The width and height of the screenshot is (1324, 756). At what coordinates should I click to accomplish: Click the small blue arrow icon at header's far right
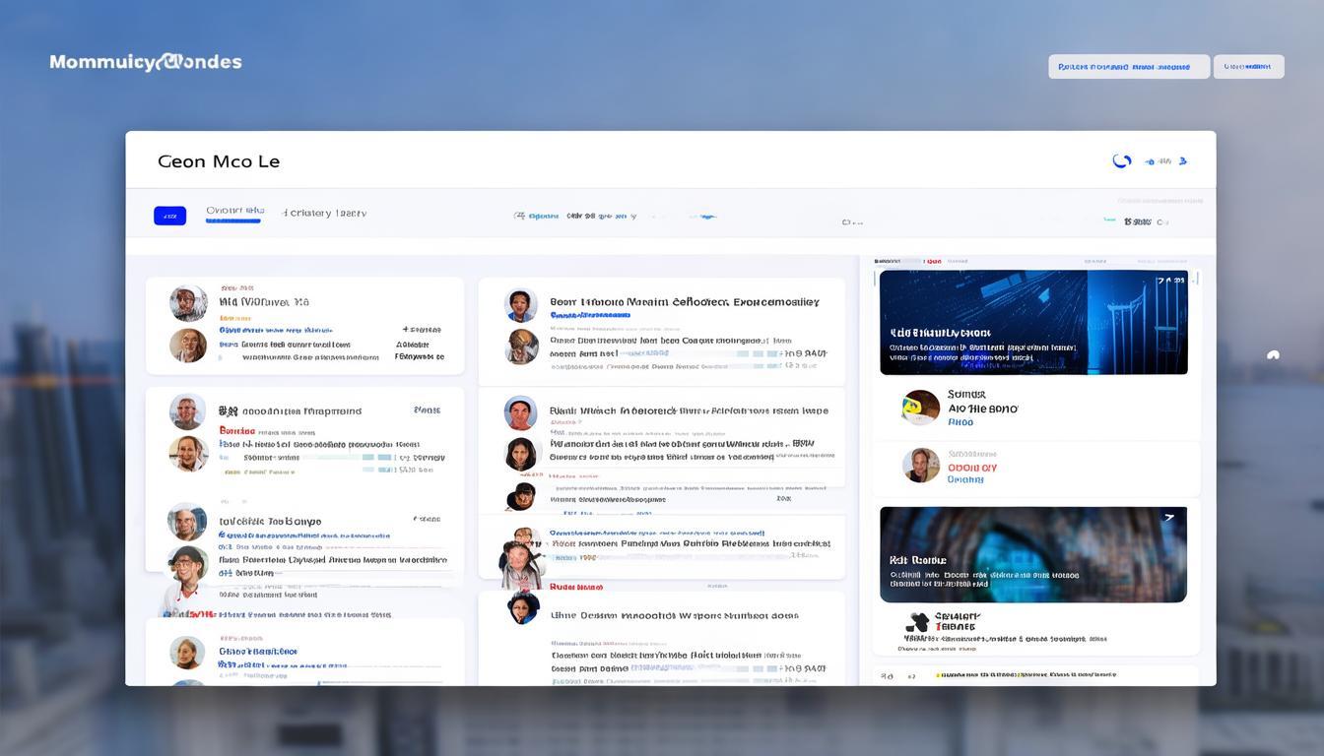pos(1183,161)
